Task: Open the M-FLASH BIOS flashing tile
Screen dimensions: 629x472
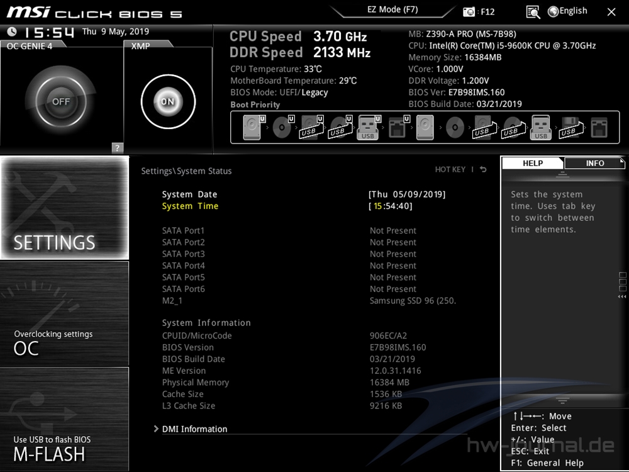Action: (65, 419)
